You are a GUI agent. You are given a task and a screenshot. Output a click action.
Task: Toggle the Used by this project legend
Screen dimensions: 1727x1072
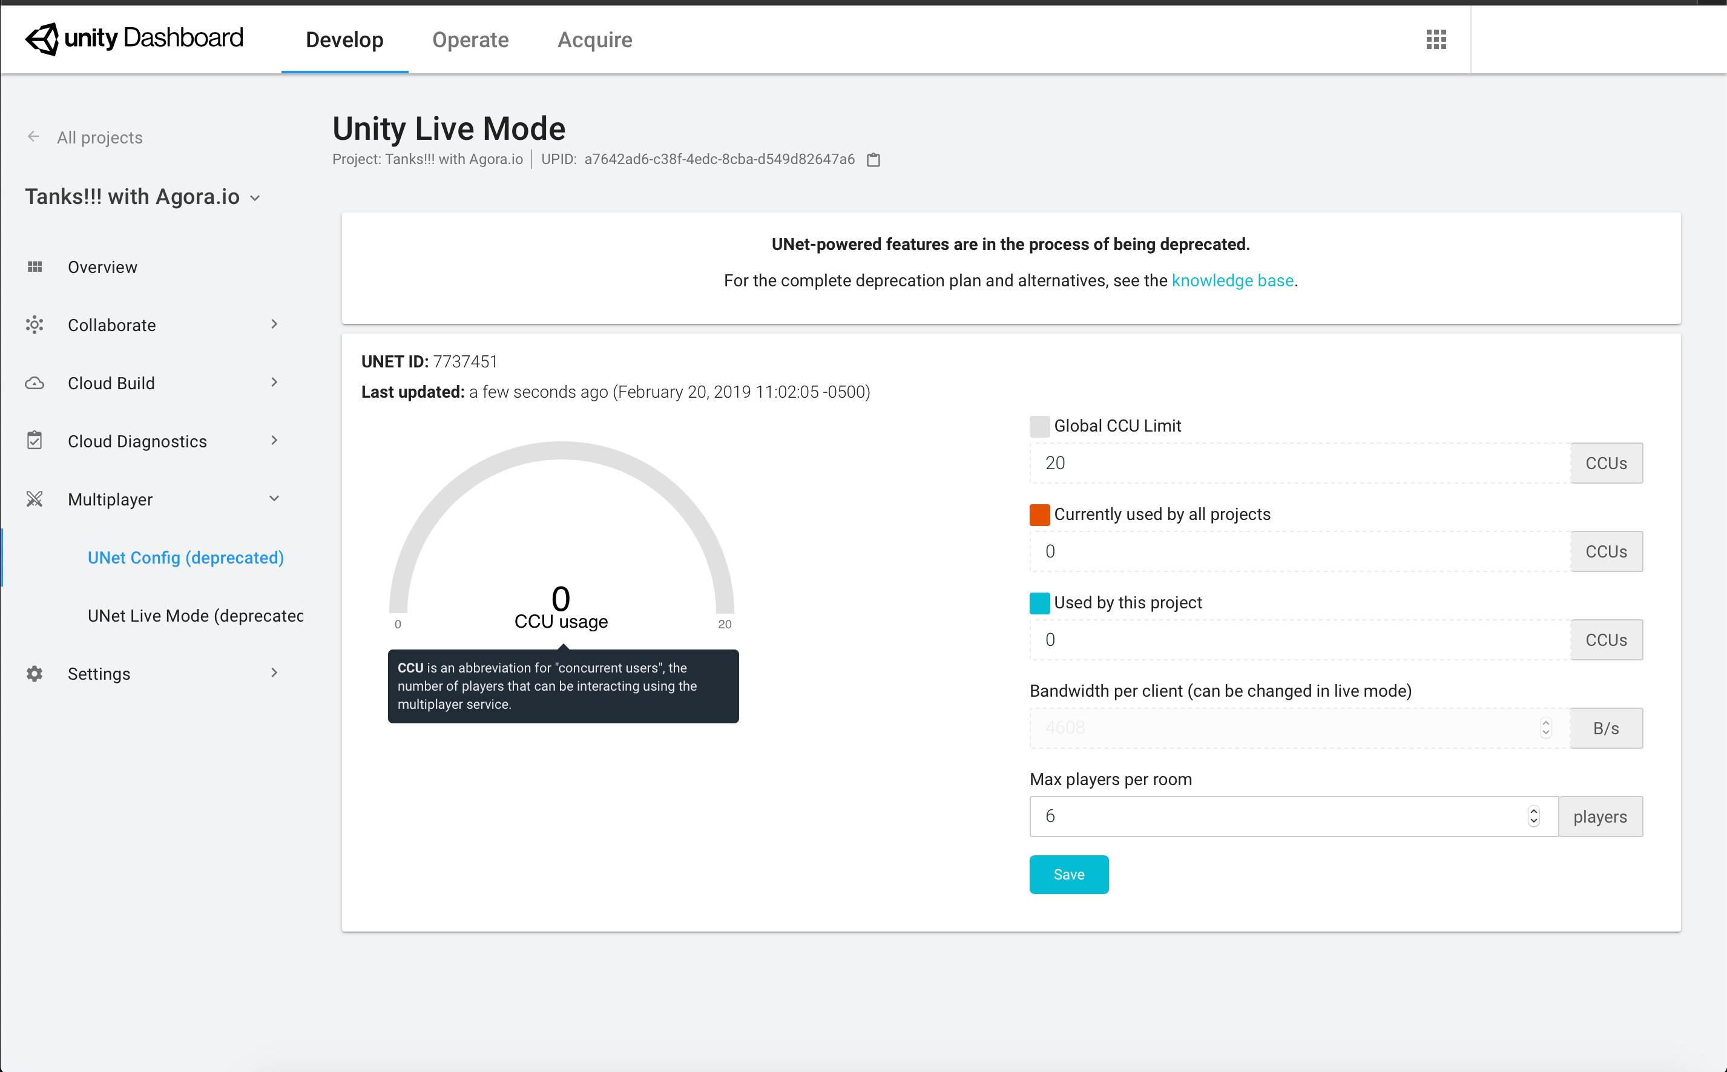(1039, 603)
